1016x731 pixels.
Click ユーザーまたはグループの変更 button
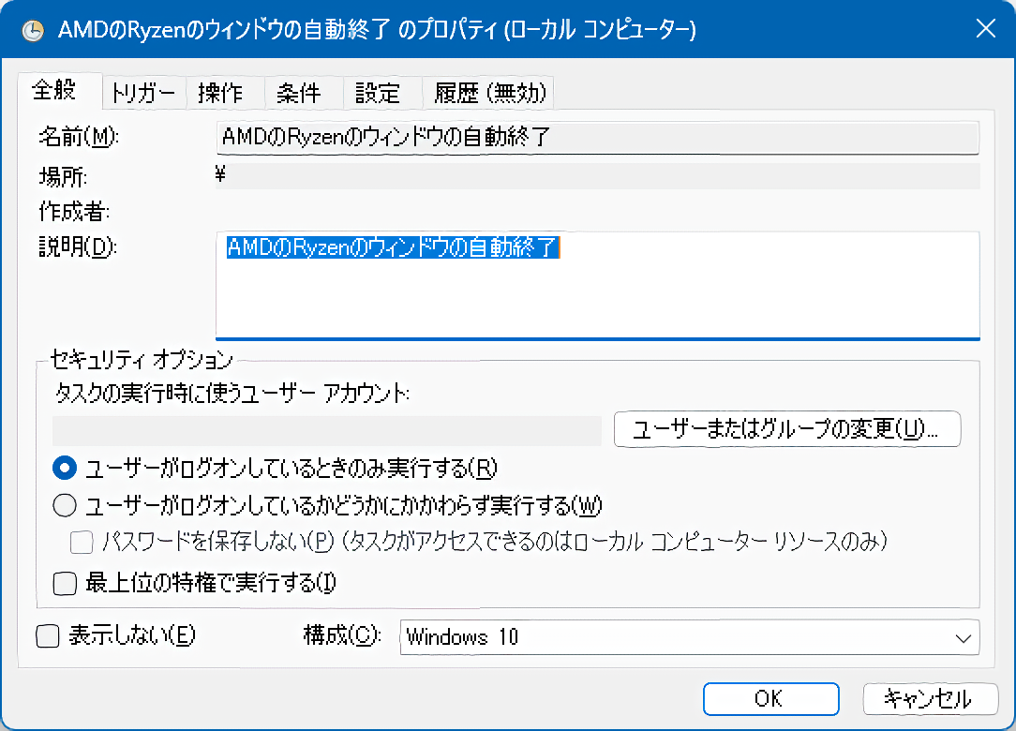coord(786,429)
